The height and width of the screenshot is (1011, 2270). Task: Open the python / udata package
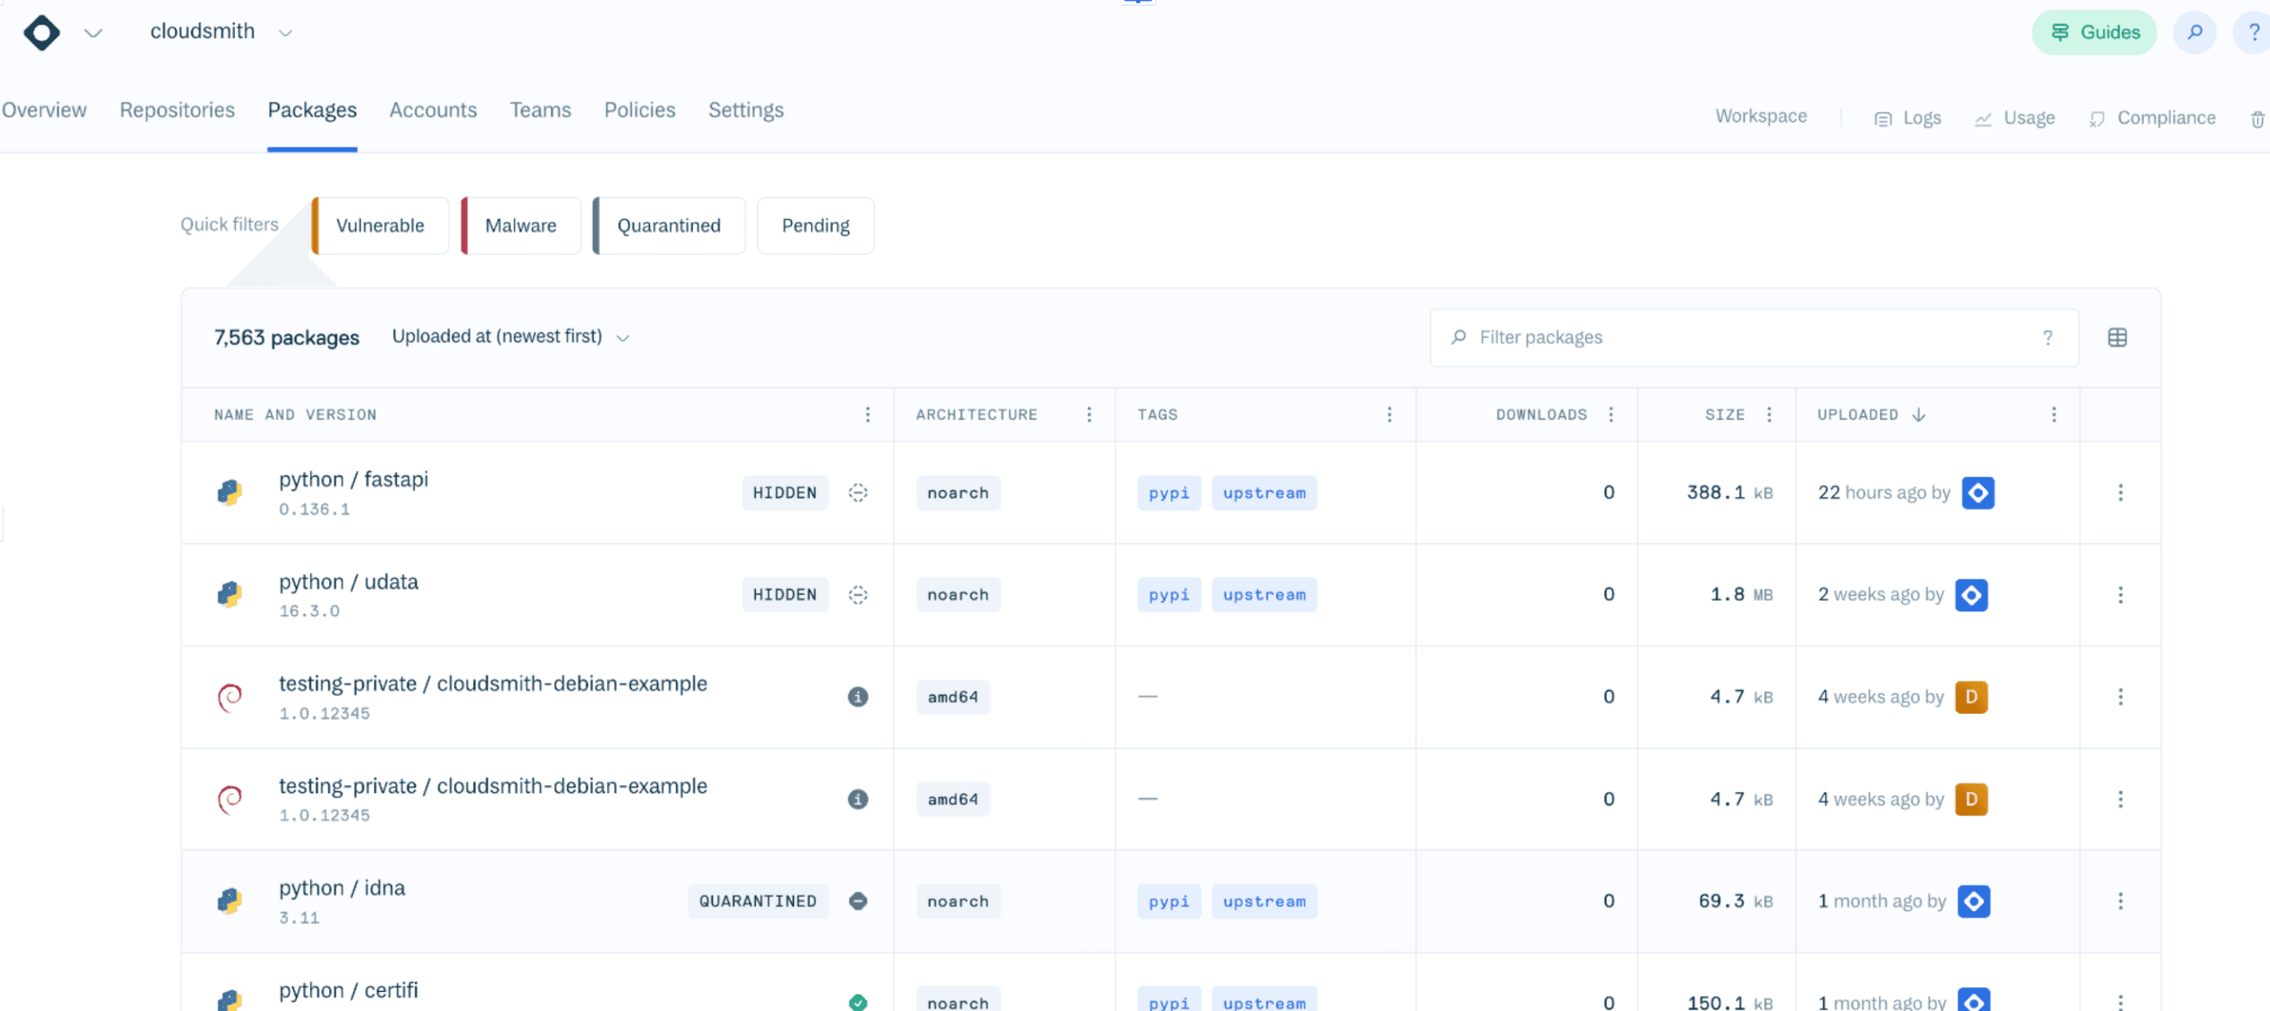pos(349,582)
